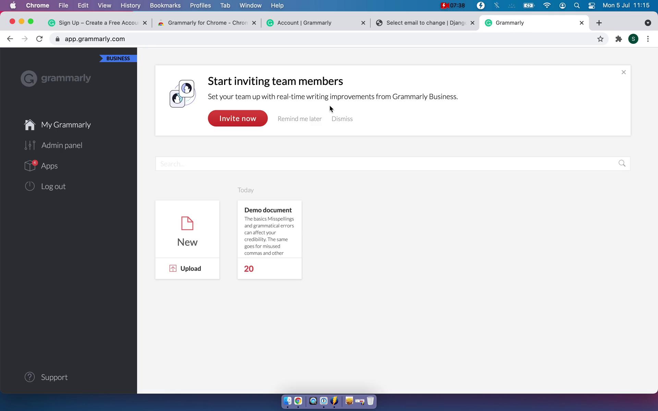Click the Invite now button
Image resolution: width=658 pixels, height=411 pixels.
tap(238, 118)
